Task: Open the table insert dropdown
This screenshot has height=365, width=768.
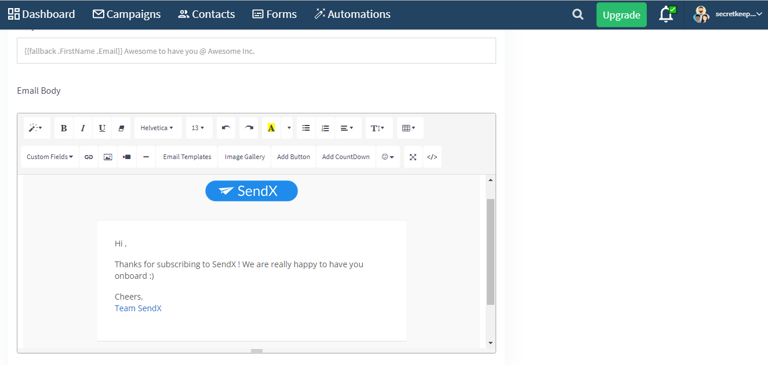Action: coord(410,128)
